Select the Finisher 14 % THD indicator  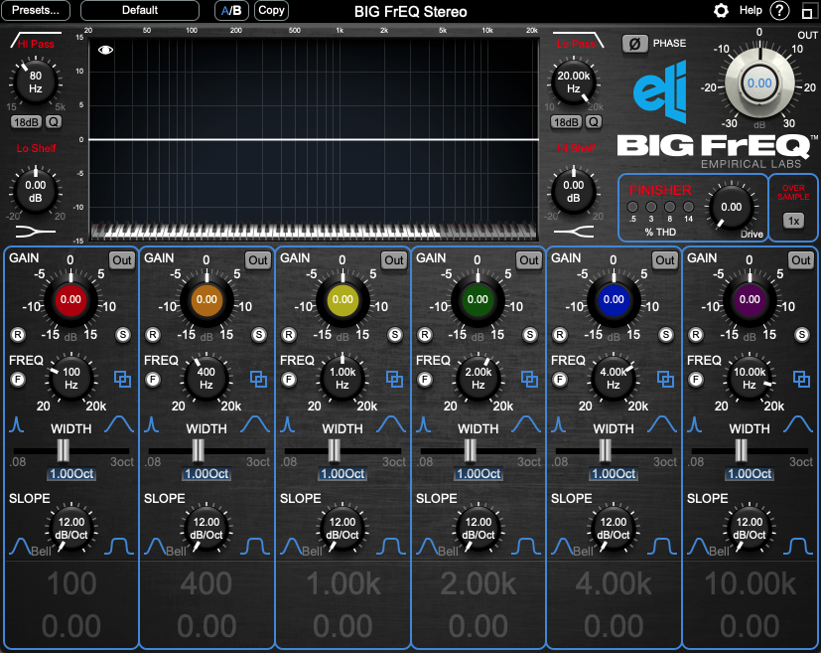coord(689,207)
